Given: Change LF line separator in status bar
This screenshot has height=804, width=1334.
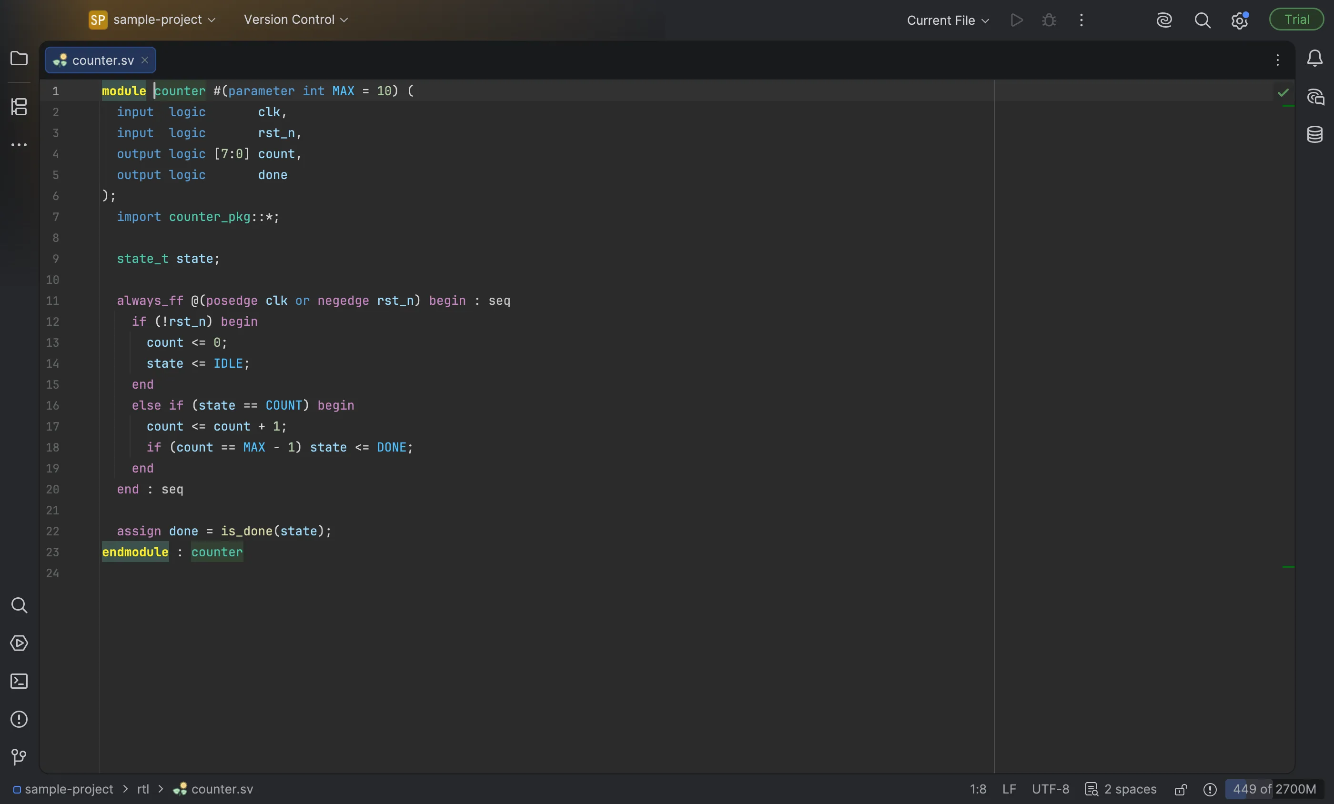Looking at the screenshot, I should point(1009,789).
